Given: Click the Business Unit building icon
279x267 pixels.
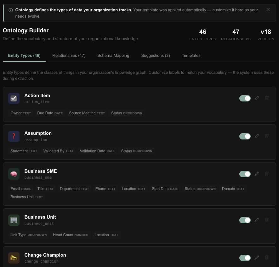Looking at the screenshot, I should point(14,220).
